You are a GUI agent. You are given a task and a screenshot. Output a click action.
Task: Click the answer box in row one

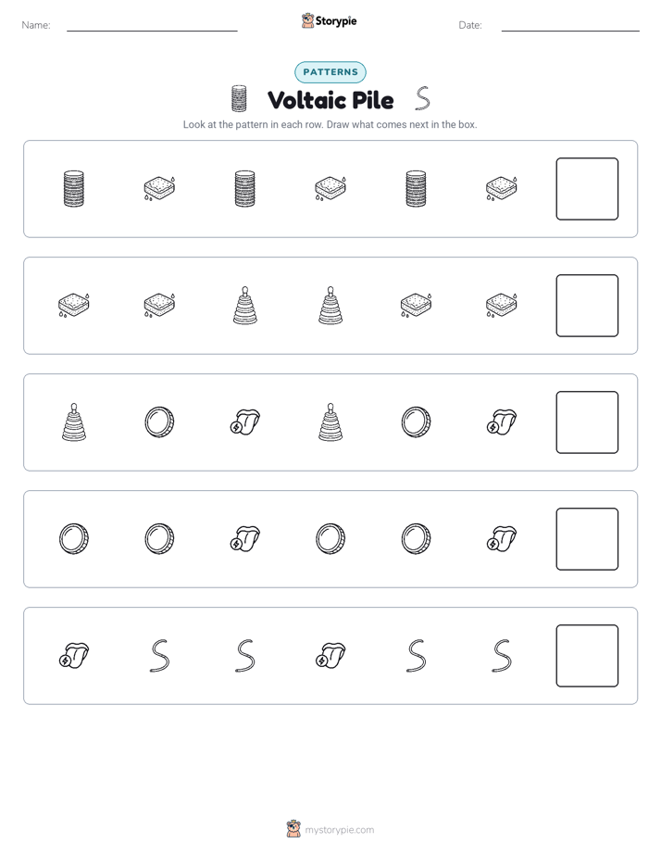[x=587, y=189]
